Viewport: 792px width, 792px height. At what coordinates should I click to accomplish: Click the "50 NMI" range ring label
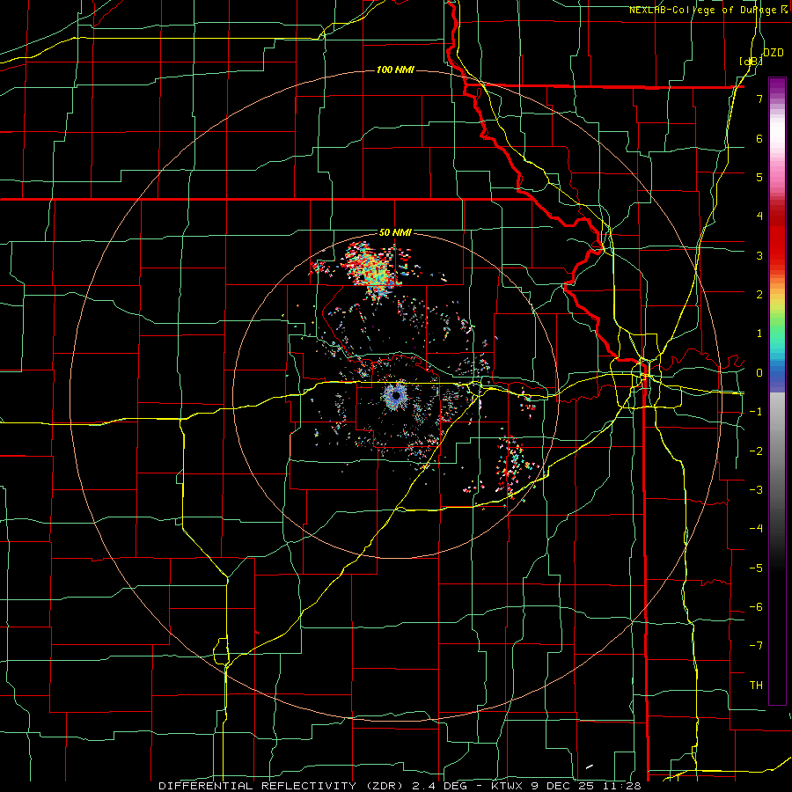(x=395, y=233)
